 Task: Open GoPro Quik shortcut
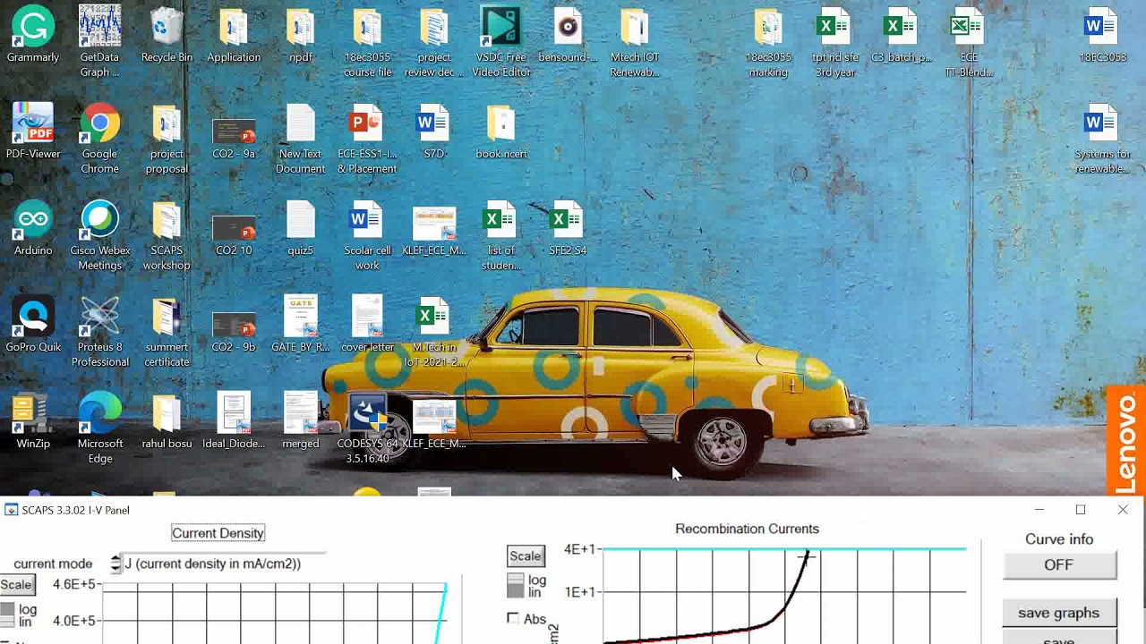point(33,326)
